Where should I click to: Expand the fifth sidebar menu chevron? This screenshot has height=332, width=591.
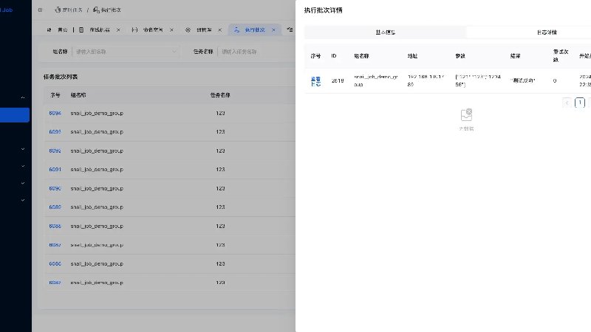(x=23, y=200)
